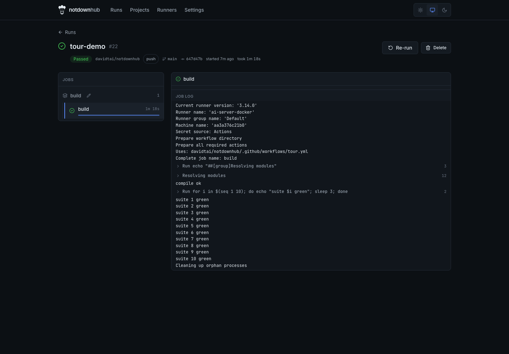Click log line 'Uses: davidtai/notdownhub/.github/workflows/tour.yml'
Image resolution: width=509 pixels, height=354 pixels.
[x=242, y=152]
